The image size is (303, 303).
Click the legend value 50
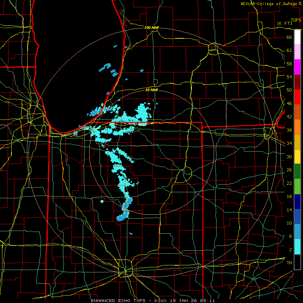pos(289,90)
